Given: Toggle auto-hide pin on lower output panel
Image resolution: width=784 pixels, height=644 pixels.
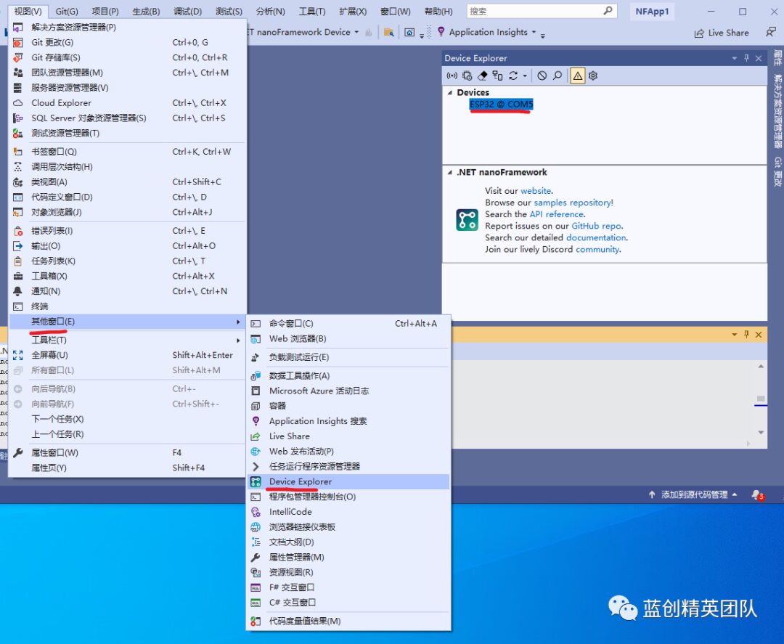Looking at the screenshot, I should tap(746, 334).
